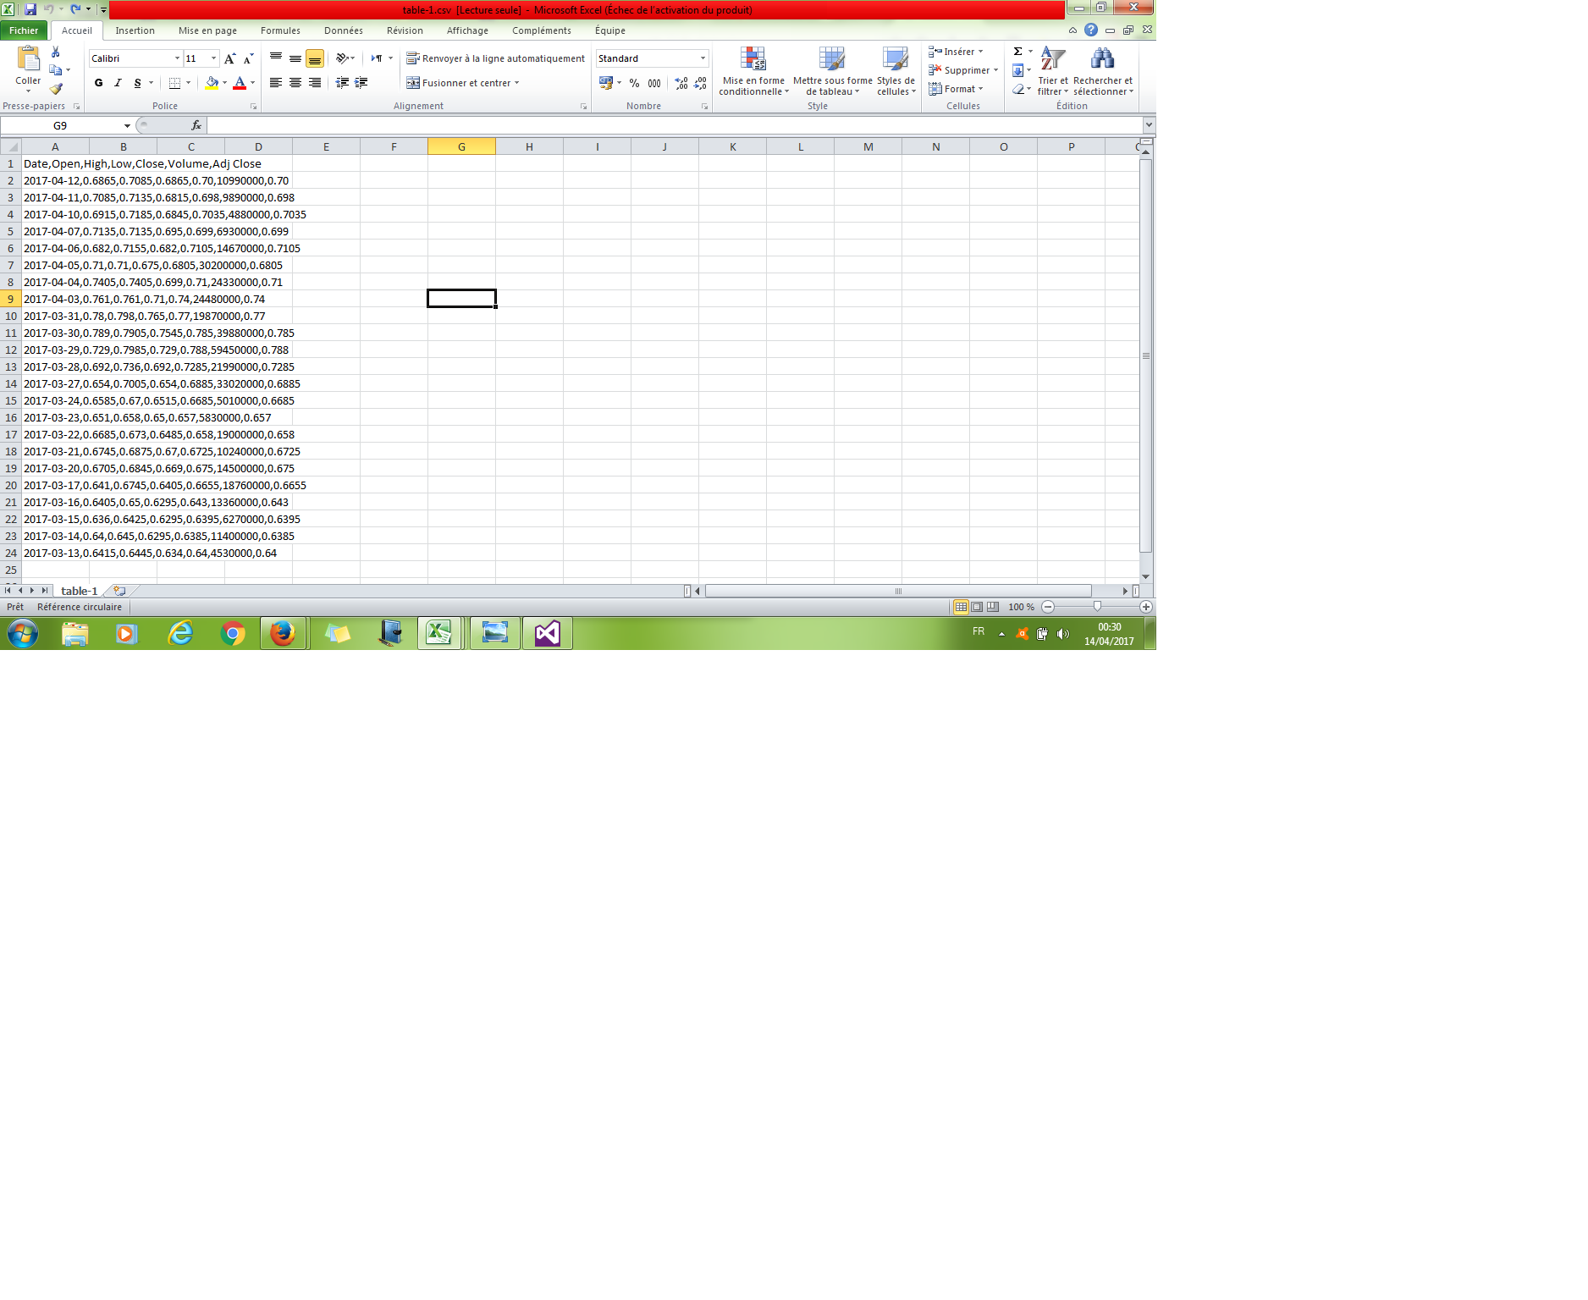
Task: Open Mettre sous forme de tableau
Action: [832, 71]
